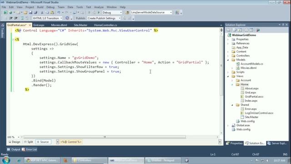Open the Output panel
Image resolution: width=291 pixels, height=164 pixels.
(14, 149)
